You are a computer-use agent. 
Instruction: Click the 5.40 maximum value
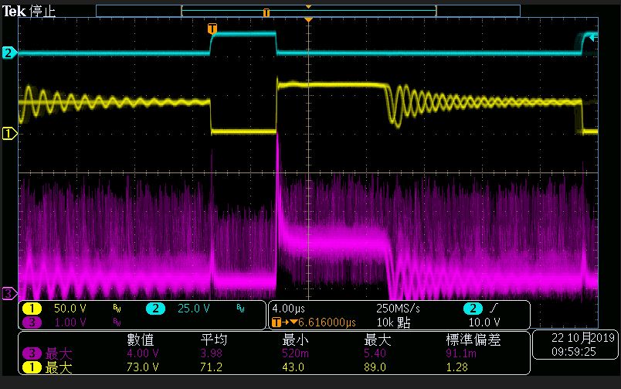coord(375,353)
